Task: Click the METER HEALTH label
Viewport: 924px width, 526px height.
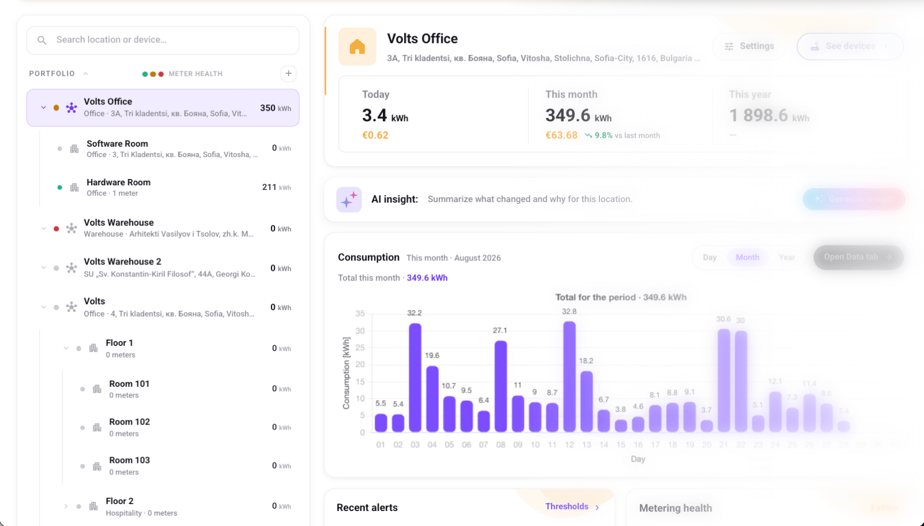Action: 195,74
